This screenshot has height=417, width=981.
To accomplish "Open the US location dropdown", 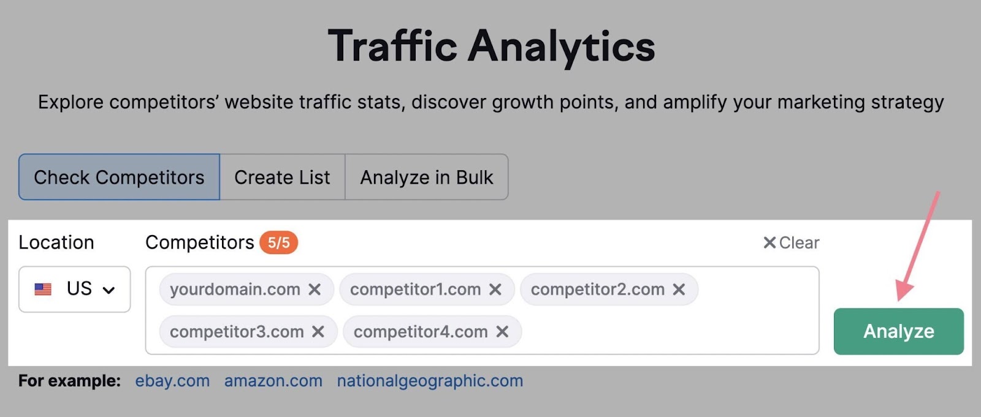I will point(74,288).
